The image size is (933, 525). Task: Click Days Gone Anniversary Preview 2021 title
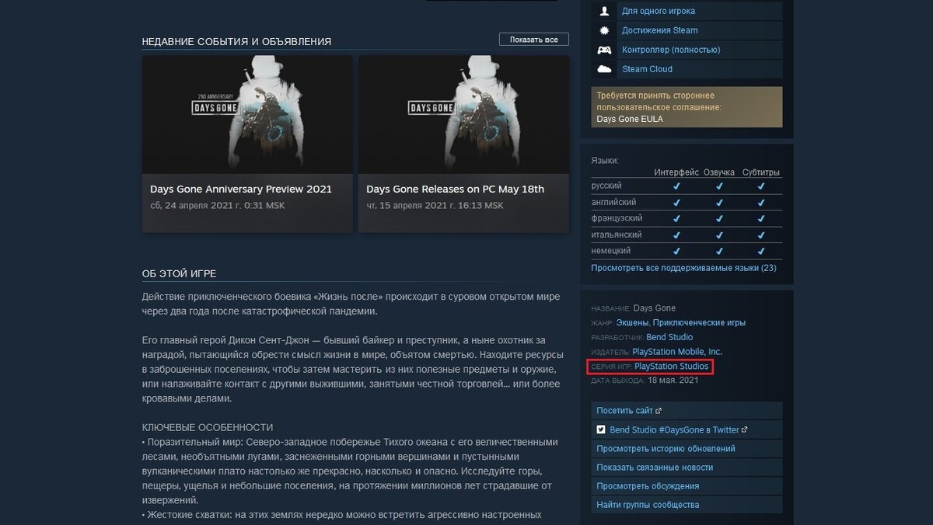click(241, 189)
